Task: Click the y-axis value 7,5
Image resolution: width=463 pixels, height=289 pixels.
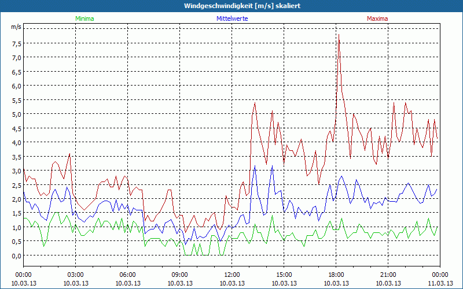Action: [x=17, y=44]
